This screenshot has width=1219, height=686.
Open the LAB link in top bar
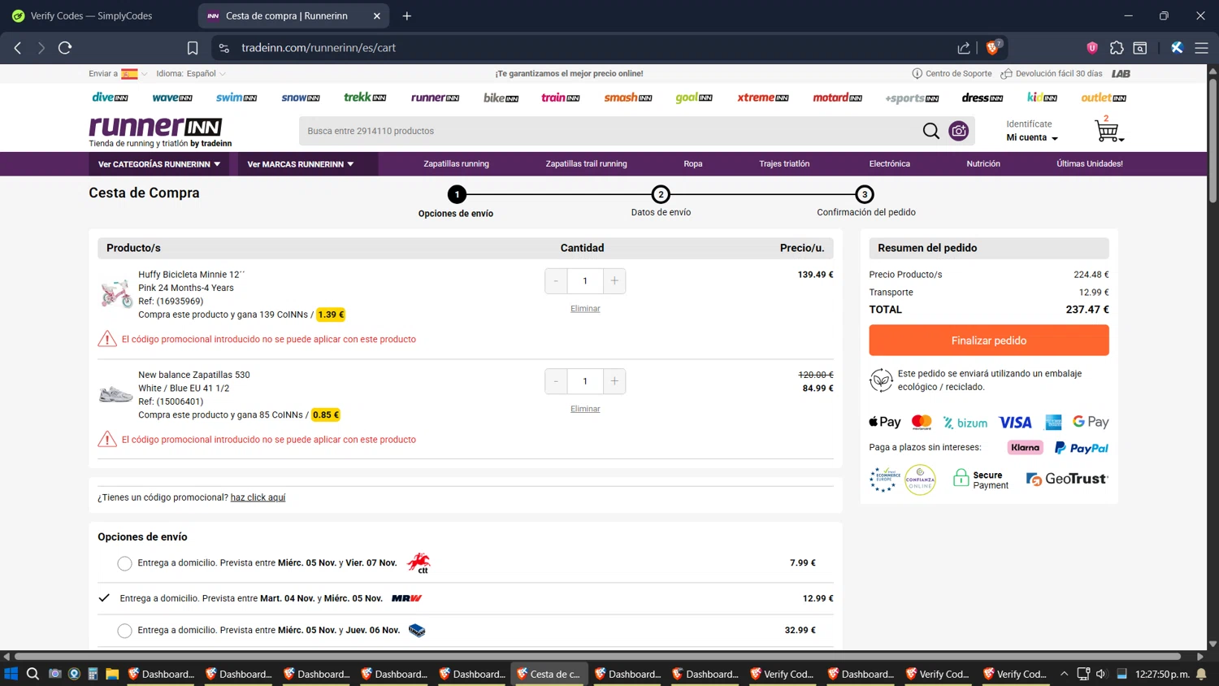click(1121, 74)
